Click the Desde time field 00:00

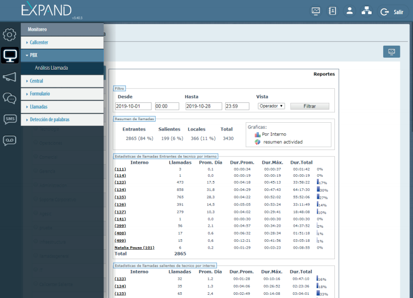[167, 107]
